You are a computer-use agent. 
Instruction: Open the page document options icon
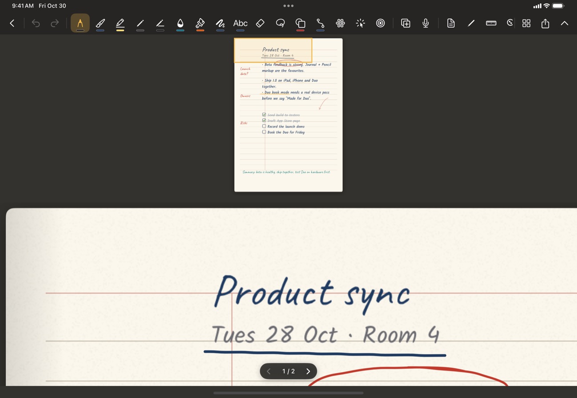click(x=451, y=23)
